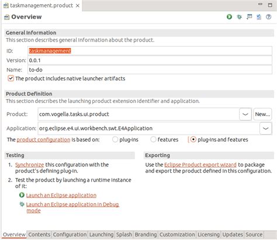
Task: Click the Synchronize link
Action: pos(29,164)
